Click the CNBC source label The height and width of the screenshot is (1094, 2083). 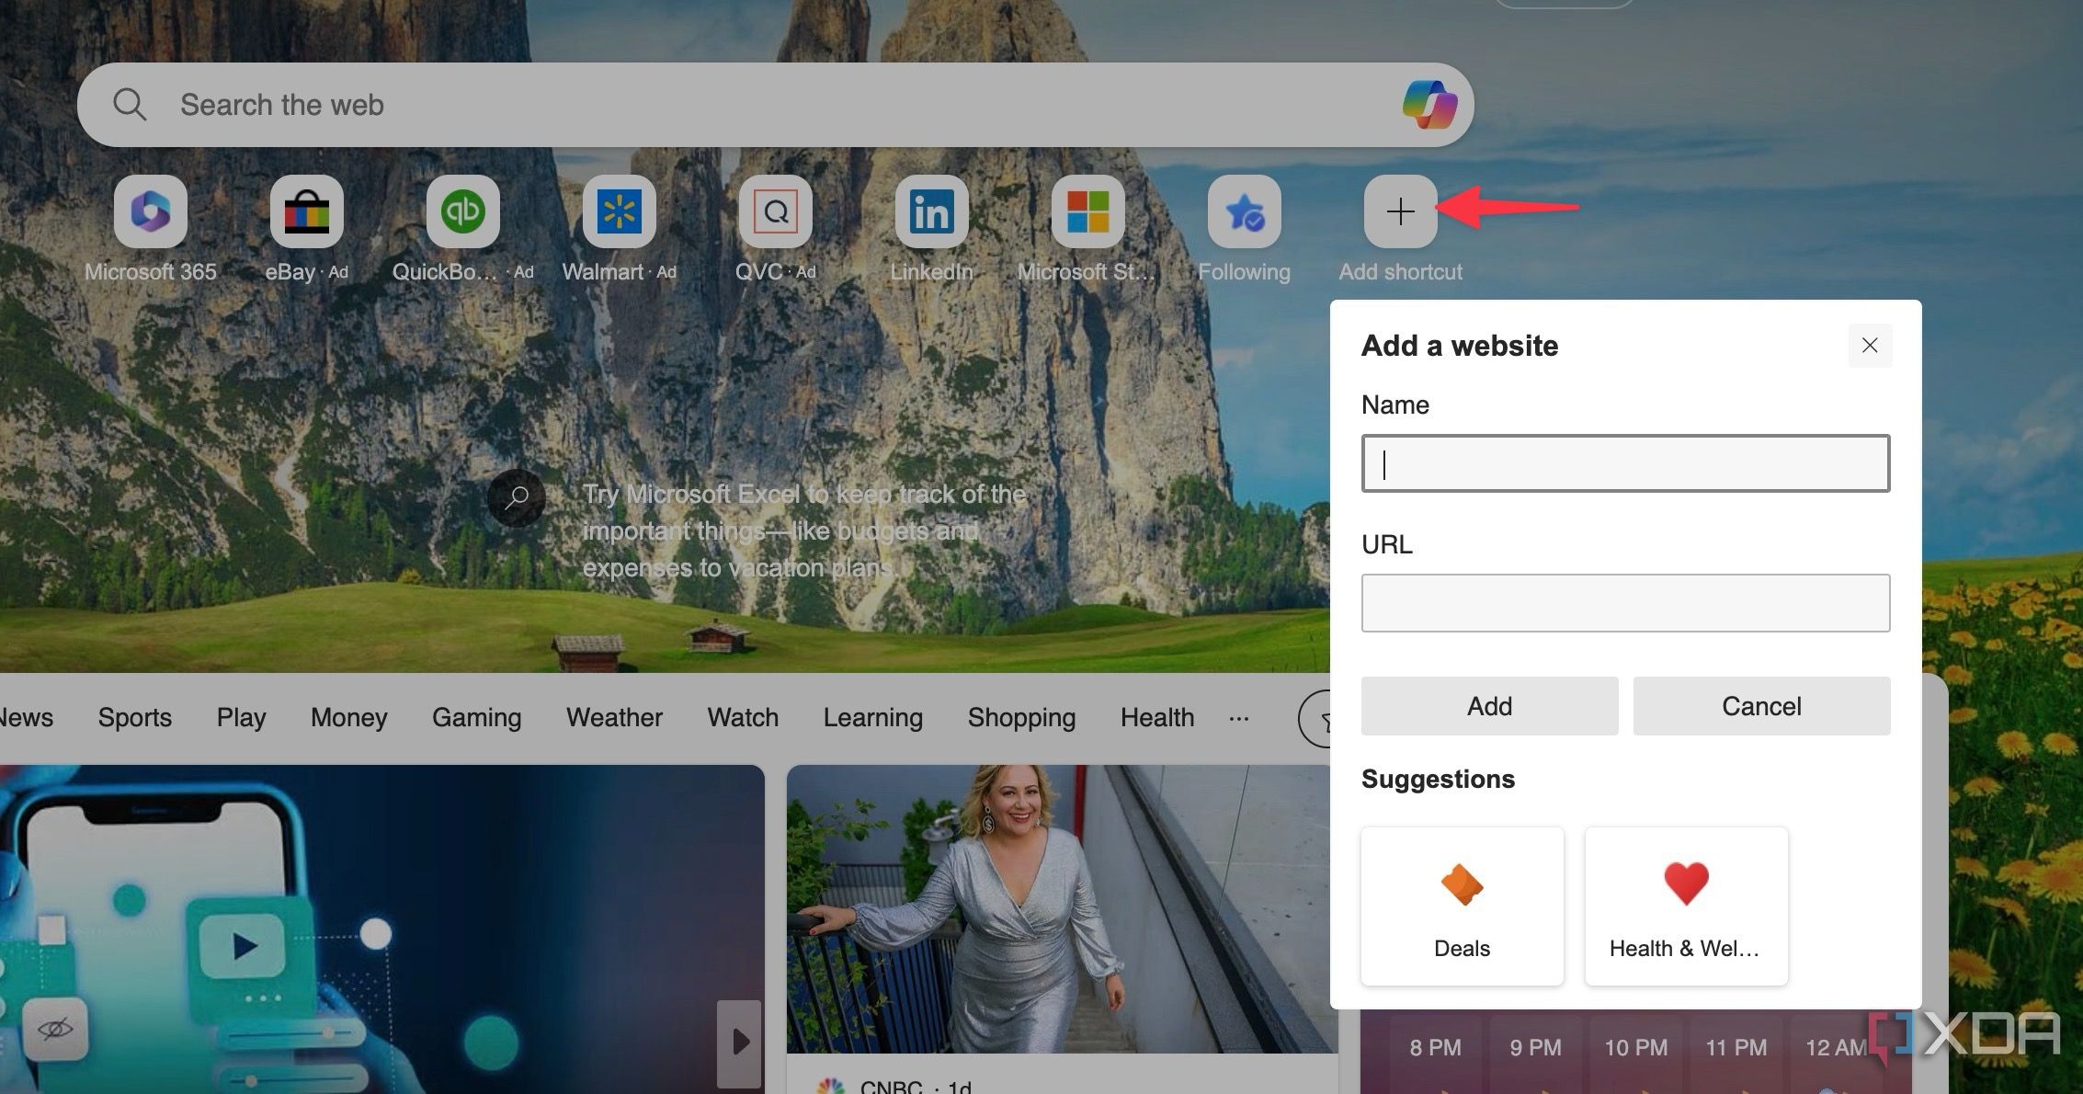pyautogui.click(x=890, y=1087)
